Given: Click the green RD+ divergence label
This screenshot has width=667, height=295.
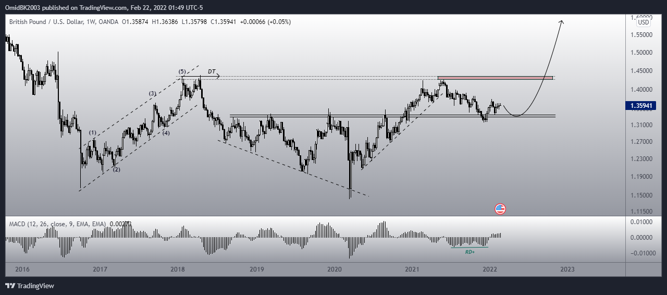Looking at the screenshot, I should pyautogui.click(x=470, y=252).
